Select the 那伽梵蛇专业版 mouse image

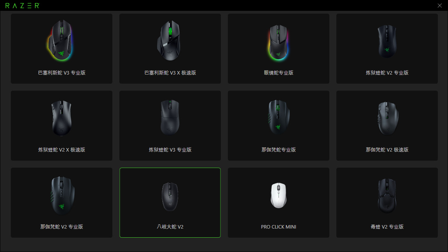pyautogui.click(x=279, y=117)
